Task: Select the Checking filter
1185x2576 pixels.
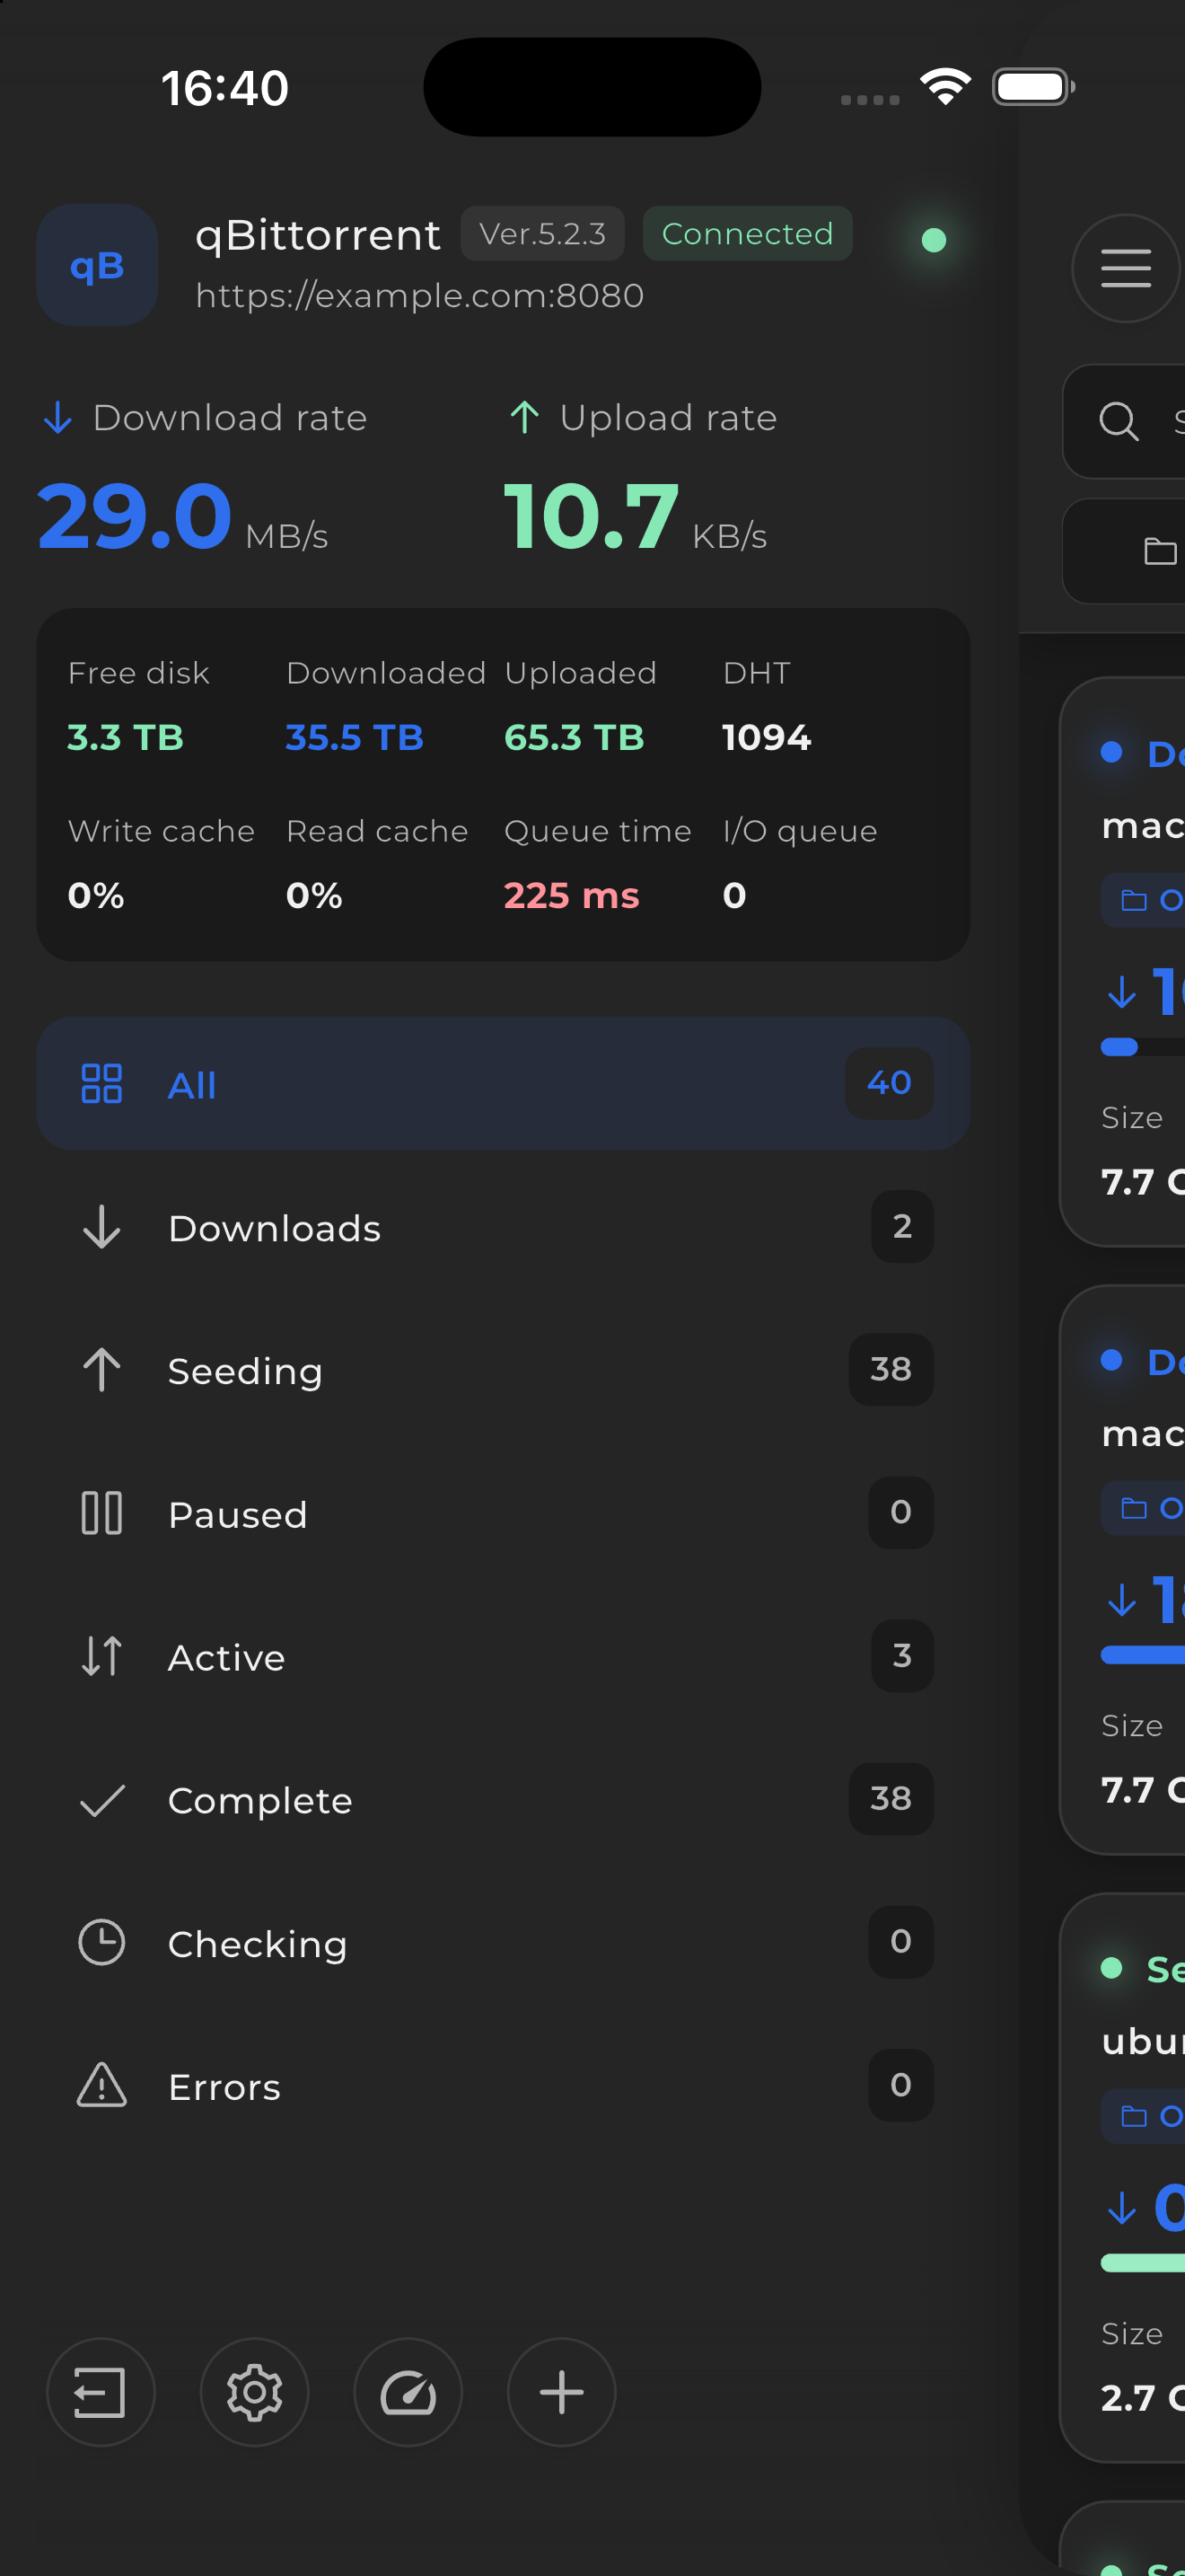Action: click(x=504, y=1942)
